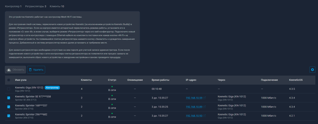The height and width of the screenshot is (124, 318).
Task: Click external link icon beside 192.168.10.59
Action: tap(204, 98)
